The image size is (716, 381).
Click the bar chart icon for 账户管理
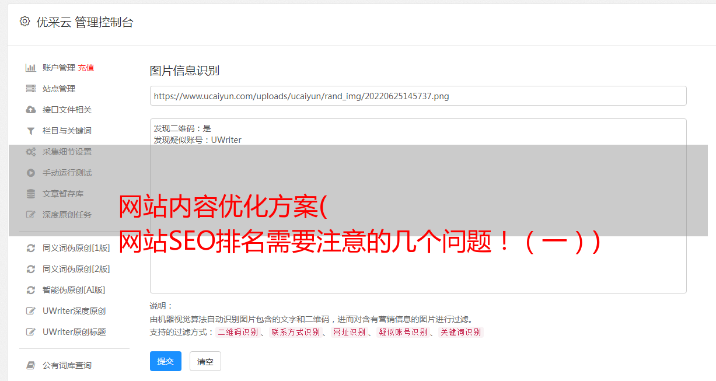point(31,68)
